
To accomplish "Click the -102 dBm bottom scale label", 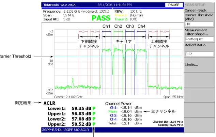I will (50, 92).
